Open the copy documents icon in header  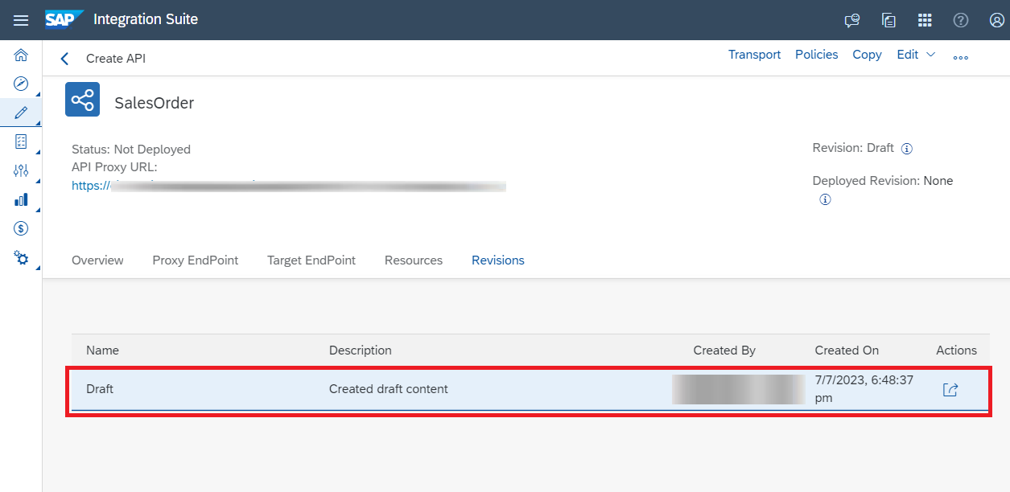888,21
